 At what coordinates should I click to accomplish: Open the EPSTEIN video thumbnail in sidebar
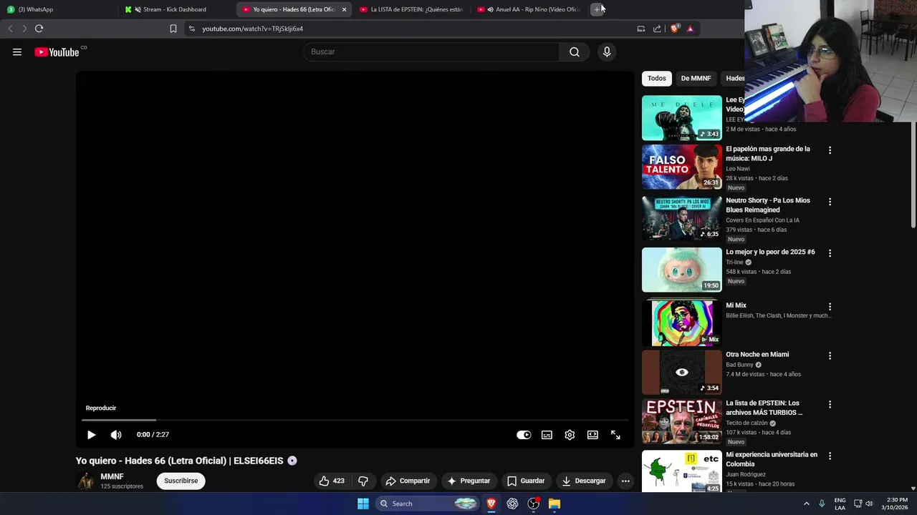682,421
